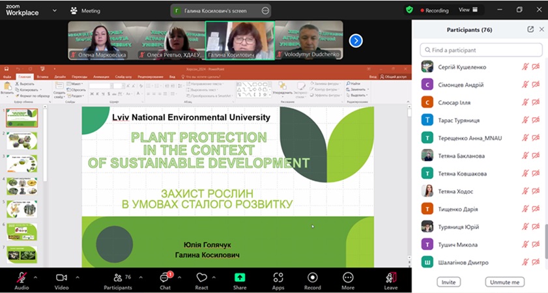Close the Participants panel
Viewport: 548px width, 293px height.
point(541,29)
